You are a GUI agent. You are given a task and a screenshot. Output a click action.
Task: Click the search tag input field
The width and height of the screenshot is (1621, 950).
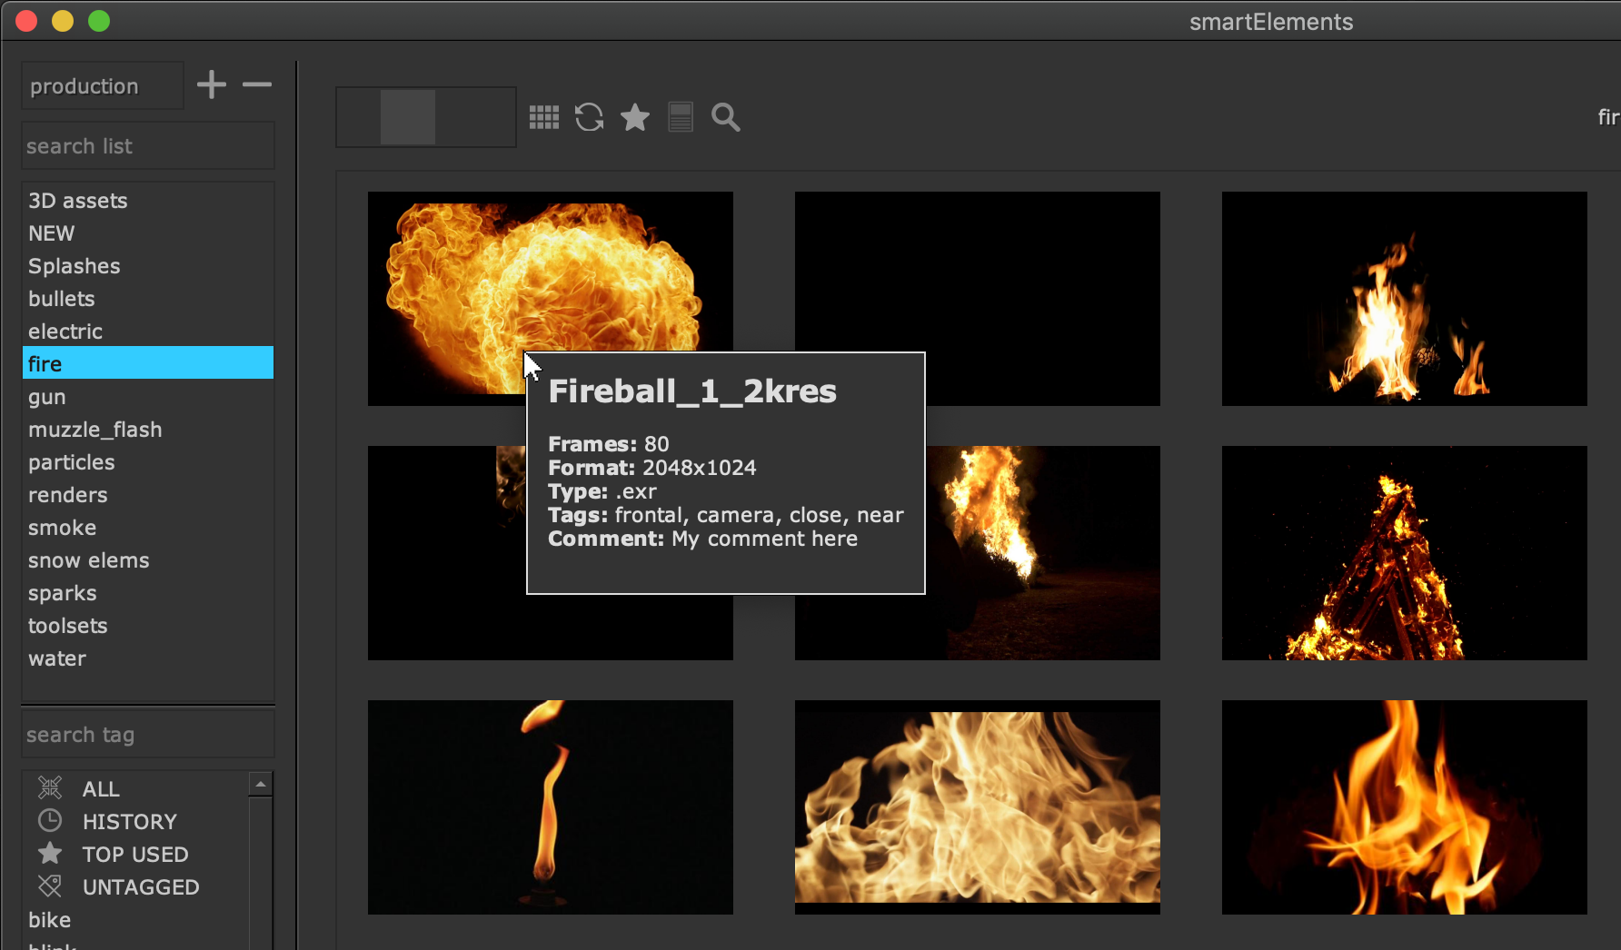[x=147, y=735]
